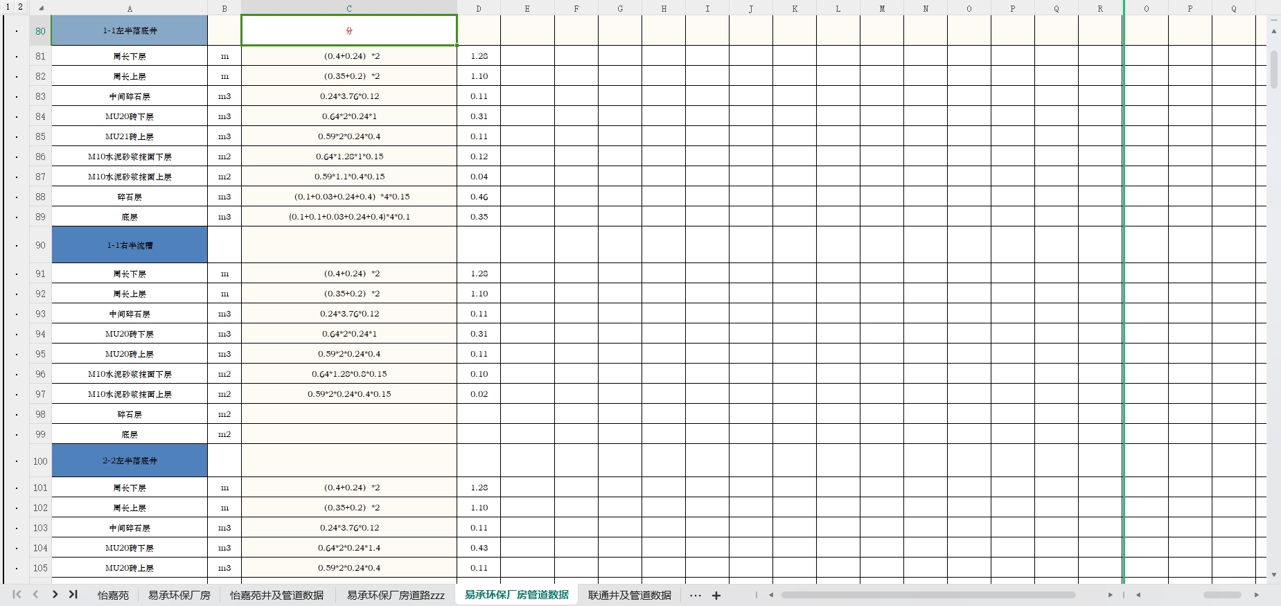Select row 105 header

[40, 568]
